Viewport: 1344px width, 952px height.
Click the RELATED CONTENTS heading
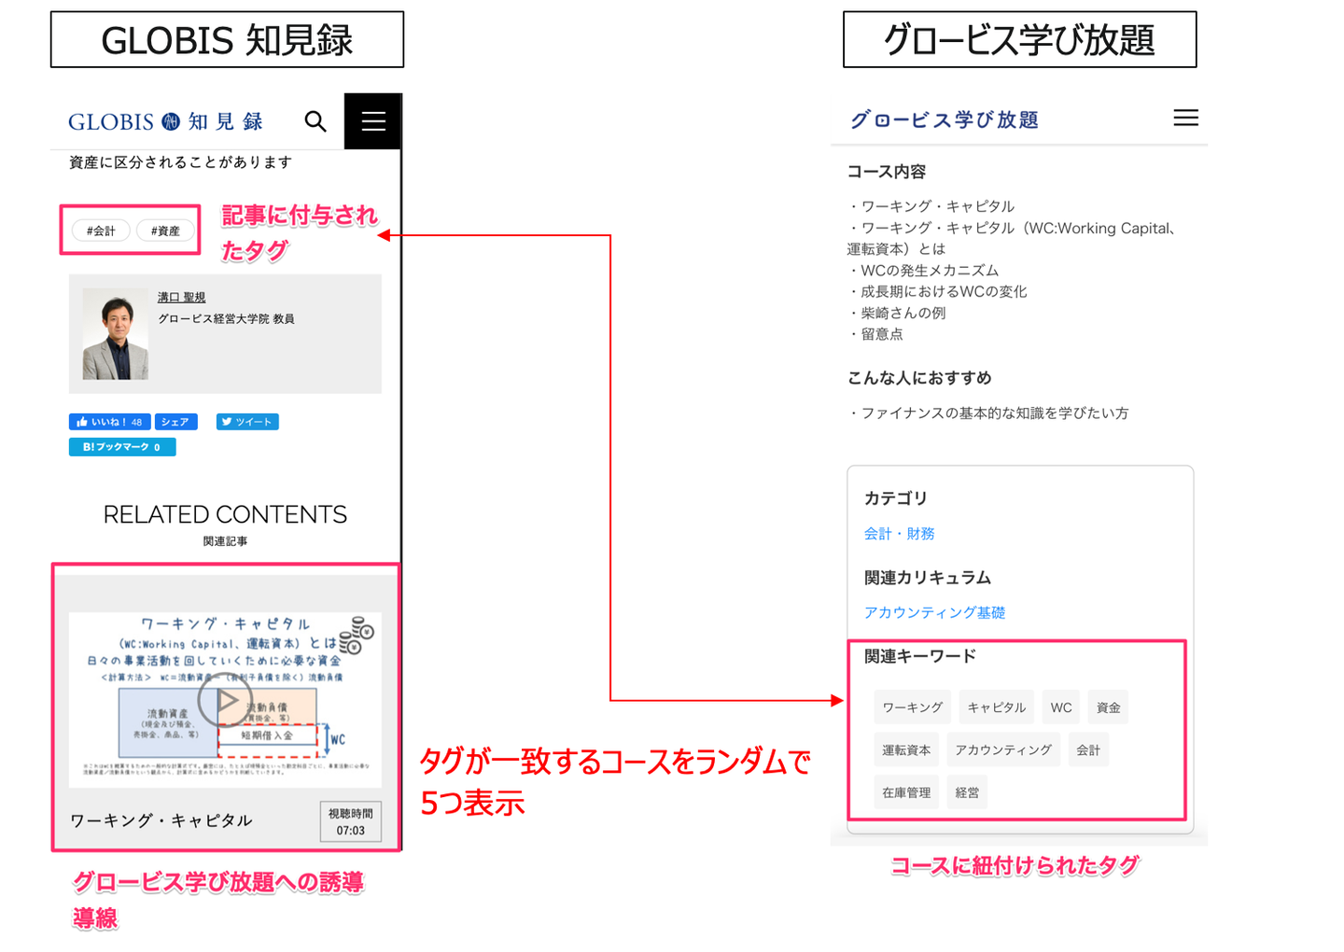point(225,514)
